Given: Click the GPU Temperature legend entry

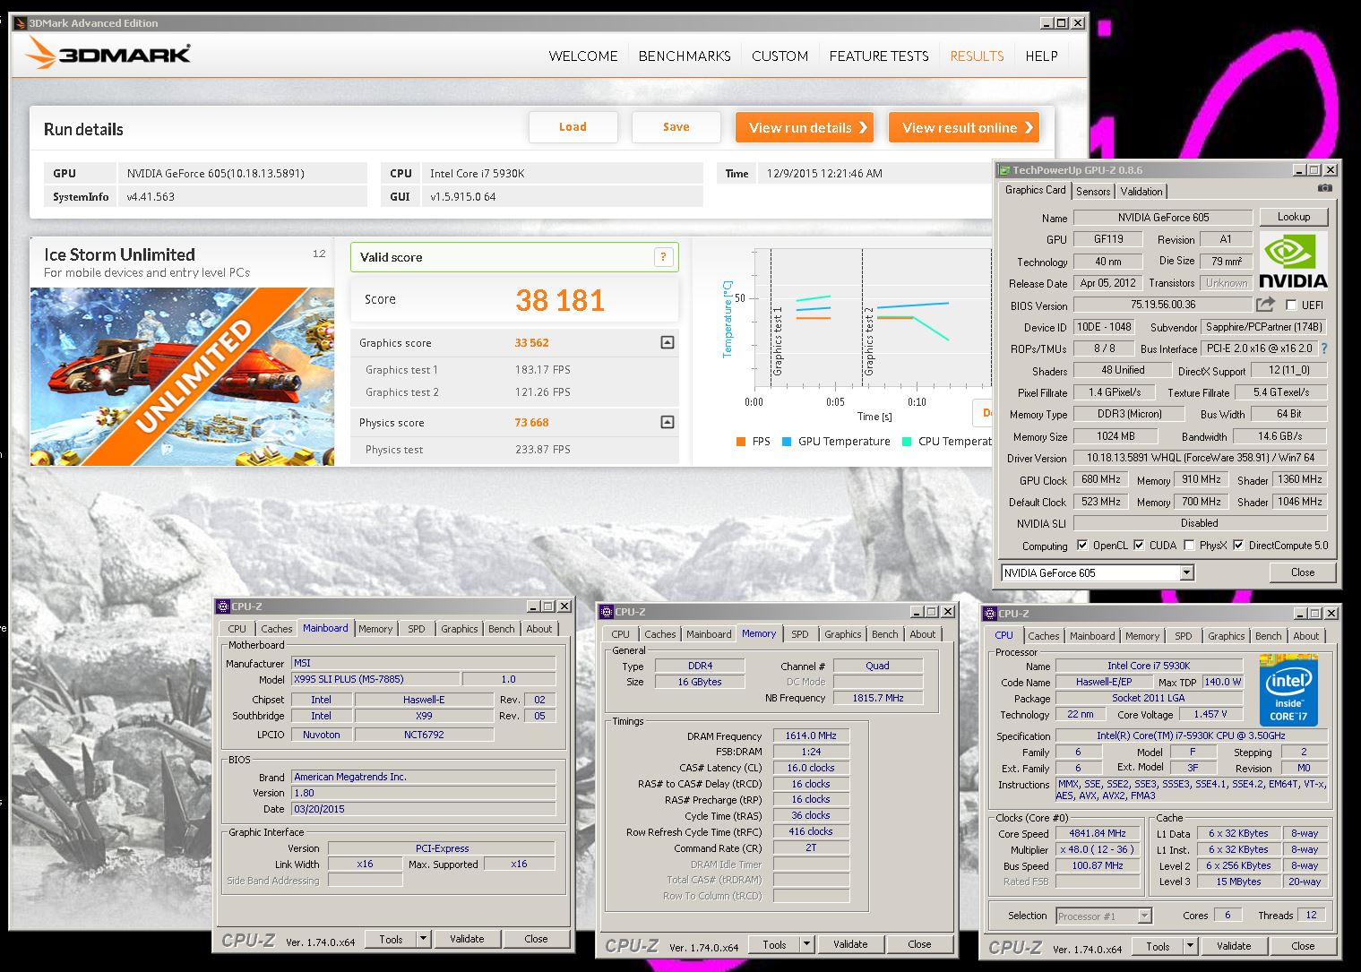Looking at the screenshot, I should 836,442.
